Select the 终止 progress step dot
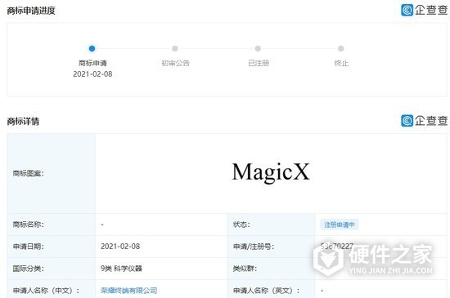The width and height of the screenshot is (450, 298). (x=340, y=49)
